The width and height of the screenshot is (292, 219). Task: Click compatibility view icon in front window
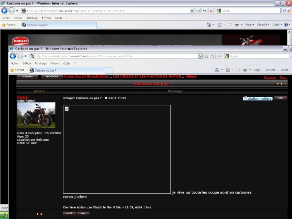(206, 56)
